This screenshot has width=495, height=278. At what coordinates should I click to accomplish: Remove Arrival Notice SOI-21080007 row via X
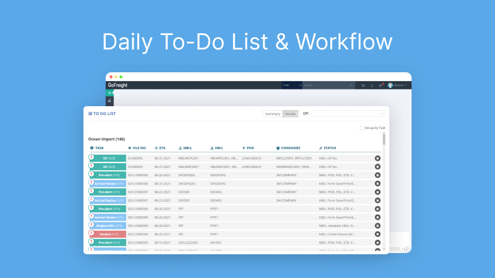point(378,200)
